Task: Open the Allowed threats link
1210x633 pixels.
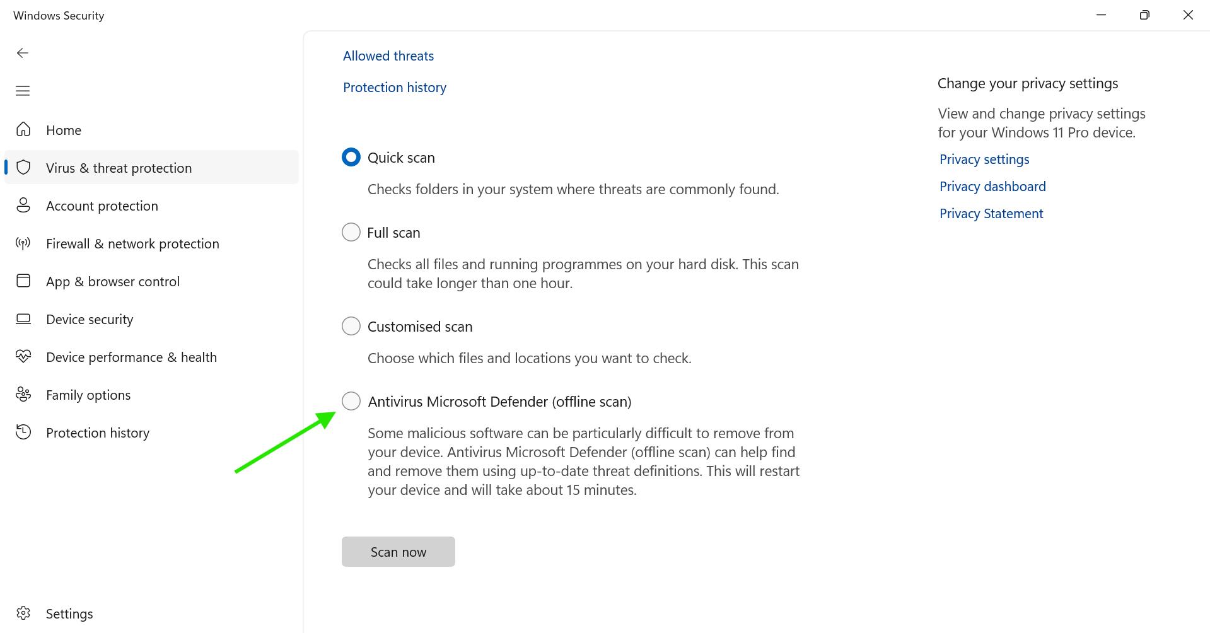Action: click(388, 55)
